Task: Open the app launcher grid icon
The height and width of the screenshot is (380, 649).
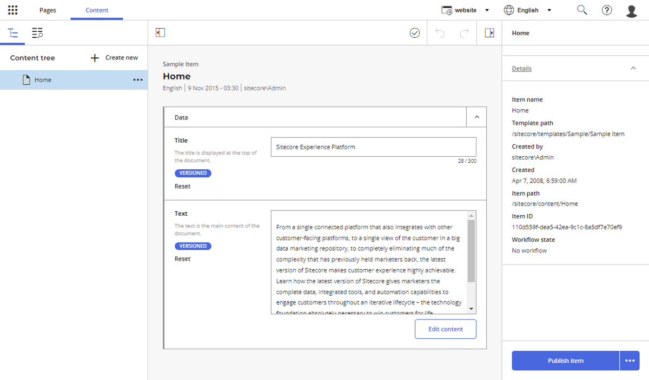Action: coord(13,10)
